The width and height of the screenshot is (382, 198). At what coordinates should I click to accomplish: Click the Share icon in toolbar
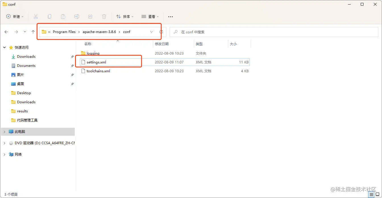click(90, 16)
